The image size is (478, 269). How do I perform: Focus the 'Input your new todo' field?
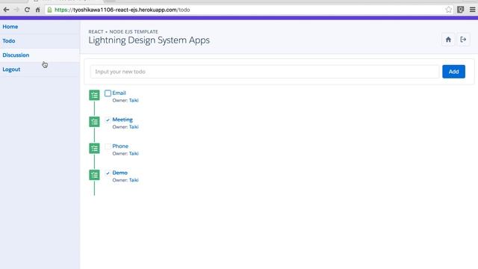tap(264, 72)
